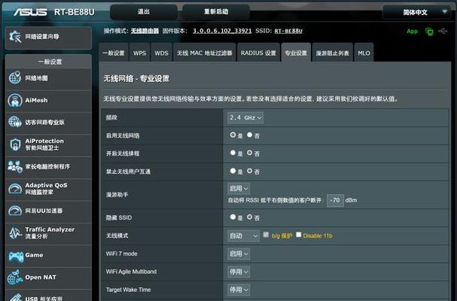Image resolution: width=457 pixels, height=301 pixels.
Task: Switch to the 无线 MAC 地址过滤器 tab
Action: [x=205, y=53]
